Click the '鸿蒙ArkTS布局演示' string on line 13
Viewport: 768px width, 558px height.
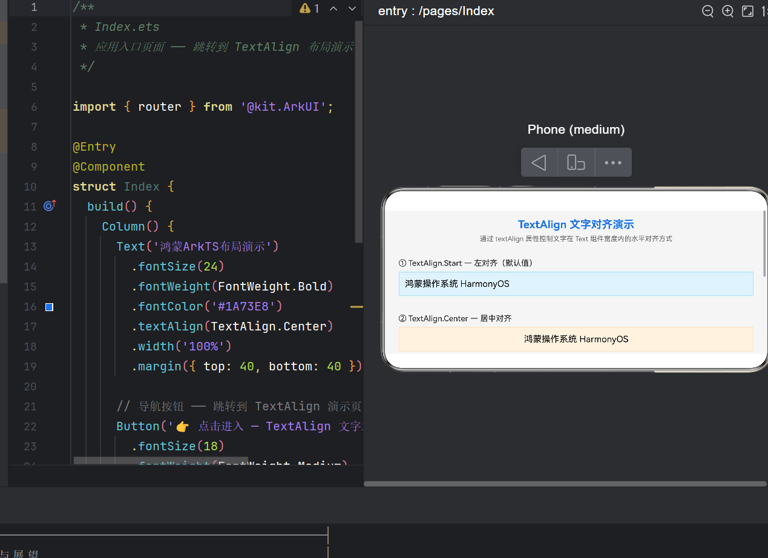click(212, 246)
